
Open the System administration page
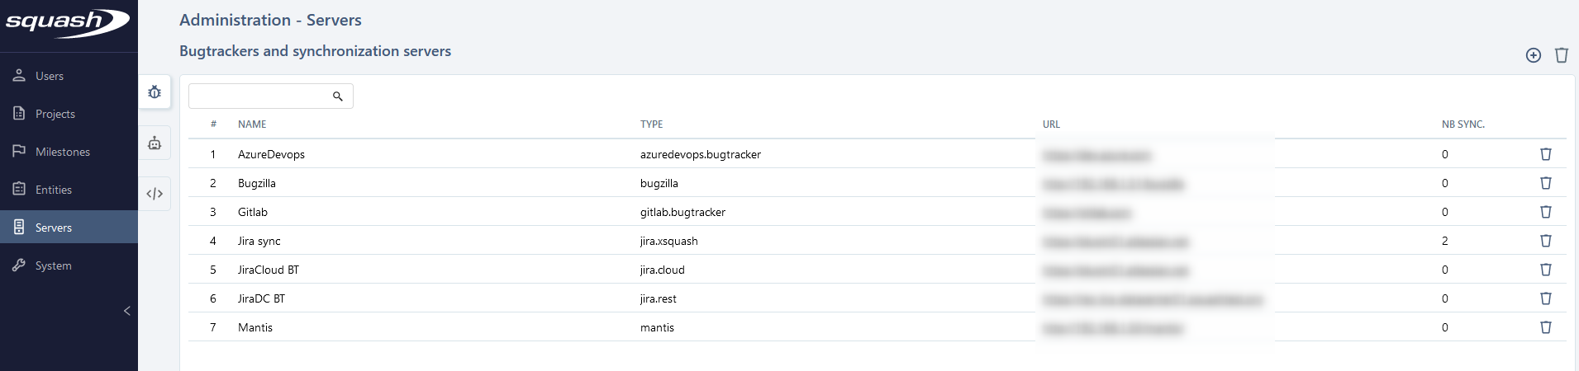(x=53, y=265)
